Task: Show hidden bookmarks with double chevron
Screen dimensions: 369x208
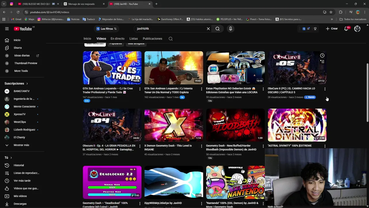Action: click(332, 19)
